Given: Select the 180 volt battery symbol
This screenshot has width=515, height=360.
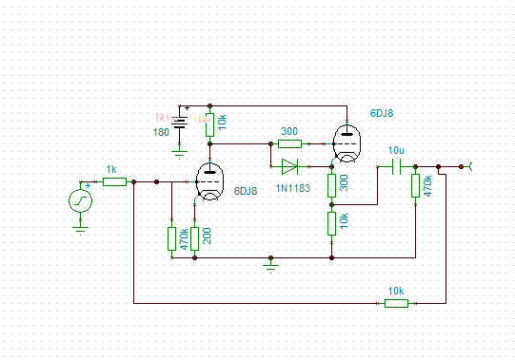Looking at the screenshot, I should (179, 123).
